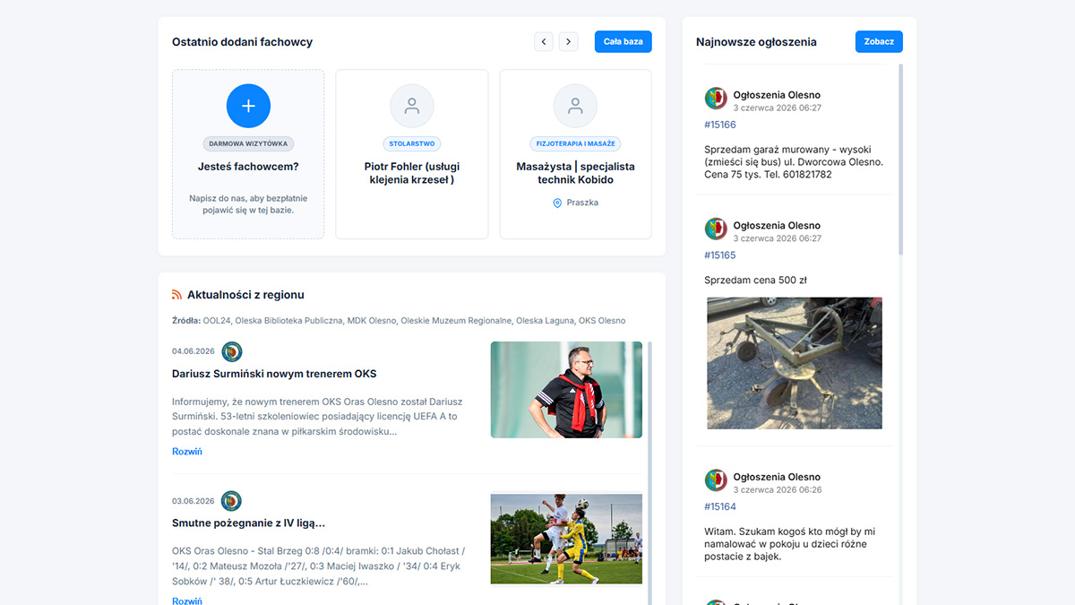
Task: Open the coach photo thumbnail for OKS article
Action: tap(566, 390)
